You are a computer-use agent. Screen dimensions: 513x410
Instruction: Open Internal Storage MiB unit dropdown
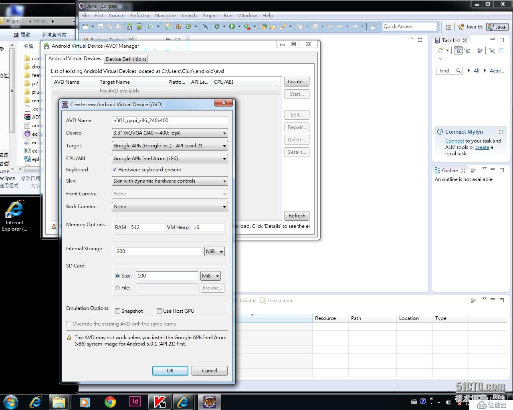click(214, 251)
